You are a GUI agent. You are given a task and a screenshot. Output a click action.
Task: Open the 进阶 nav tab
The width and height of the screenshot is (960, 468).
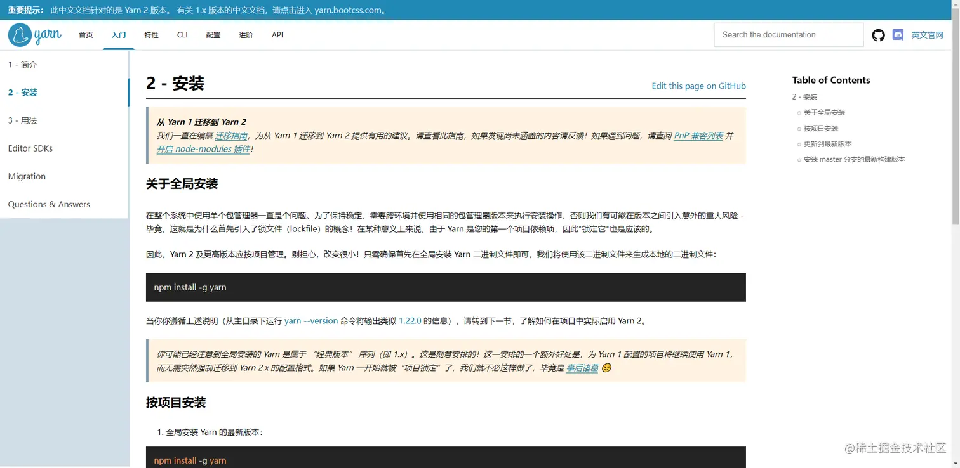click(246, 35)
